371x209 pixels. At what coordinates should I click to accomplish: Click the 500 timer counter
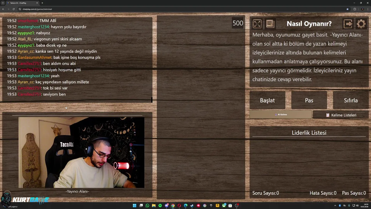pyautogui.click(x=238, y=23)
